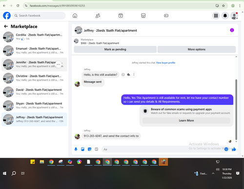Open the Gaming icon in top navigation
This screenshot has height=189, width=244.
click(x=166, y=16)
